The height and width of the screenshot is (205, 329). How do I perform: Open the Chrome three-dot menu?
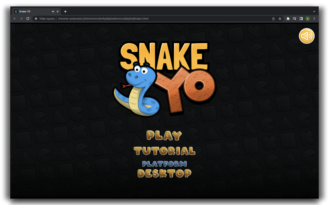point(314,18)
